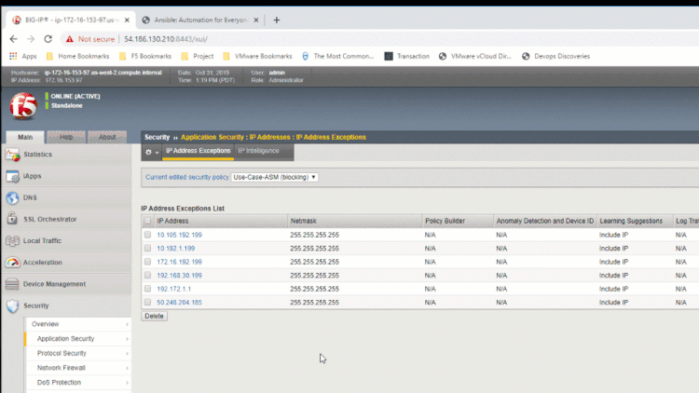Open the gear settings dropdown menu
699x393 pixels.
tap(151, 151)
